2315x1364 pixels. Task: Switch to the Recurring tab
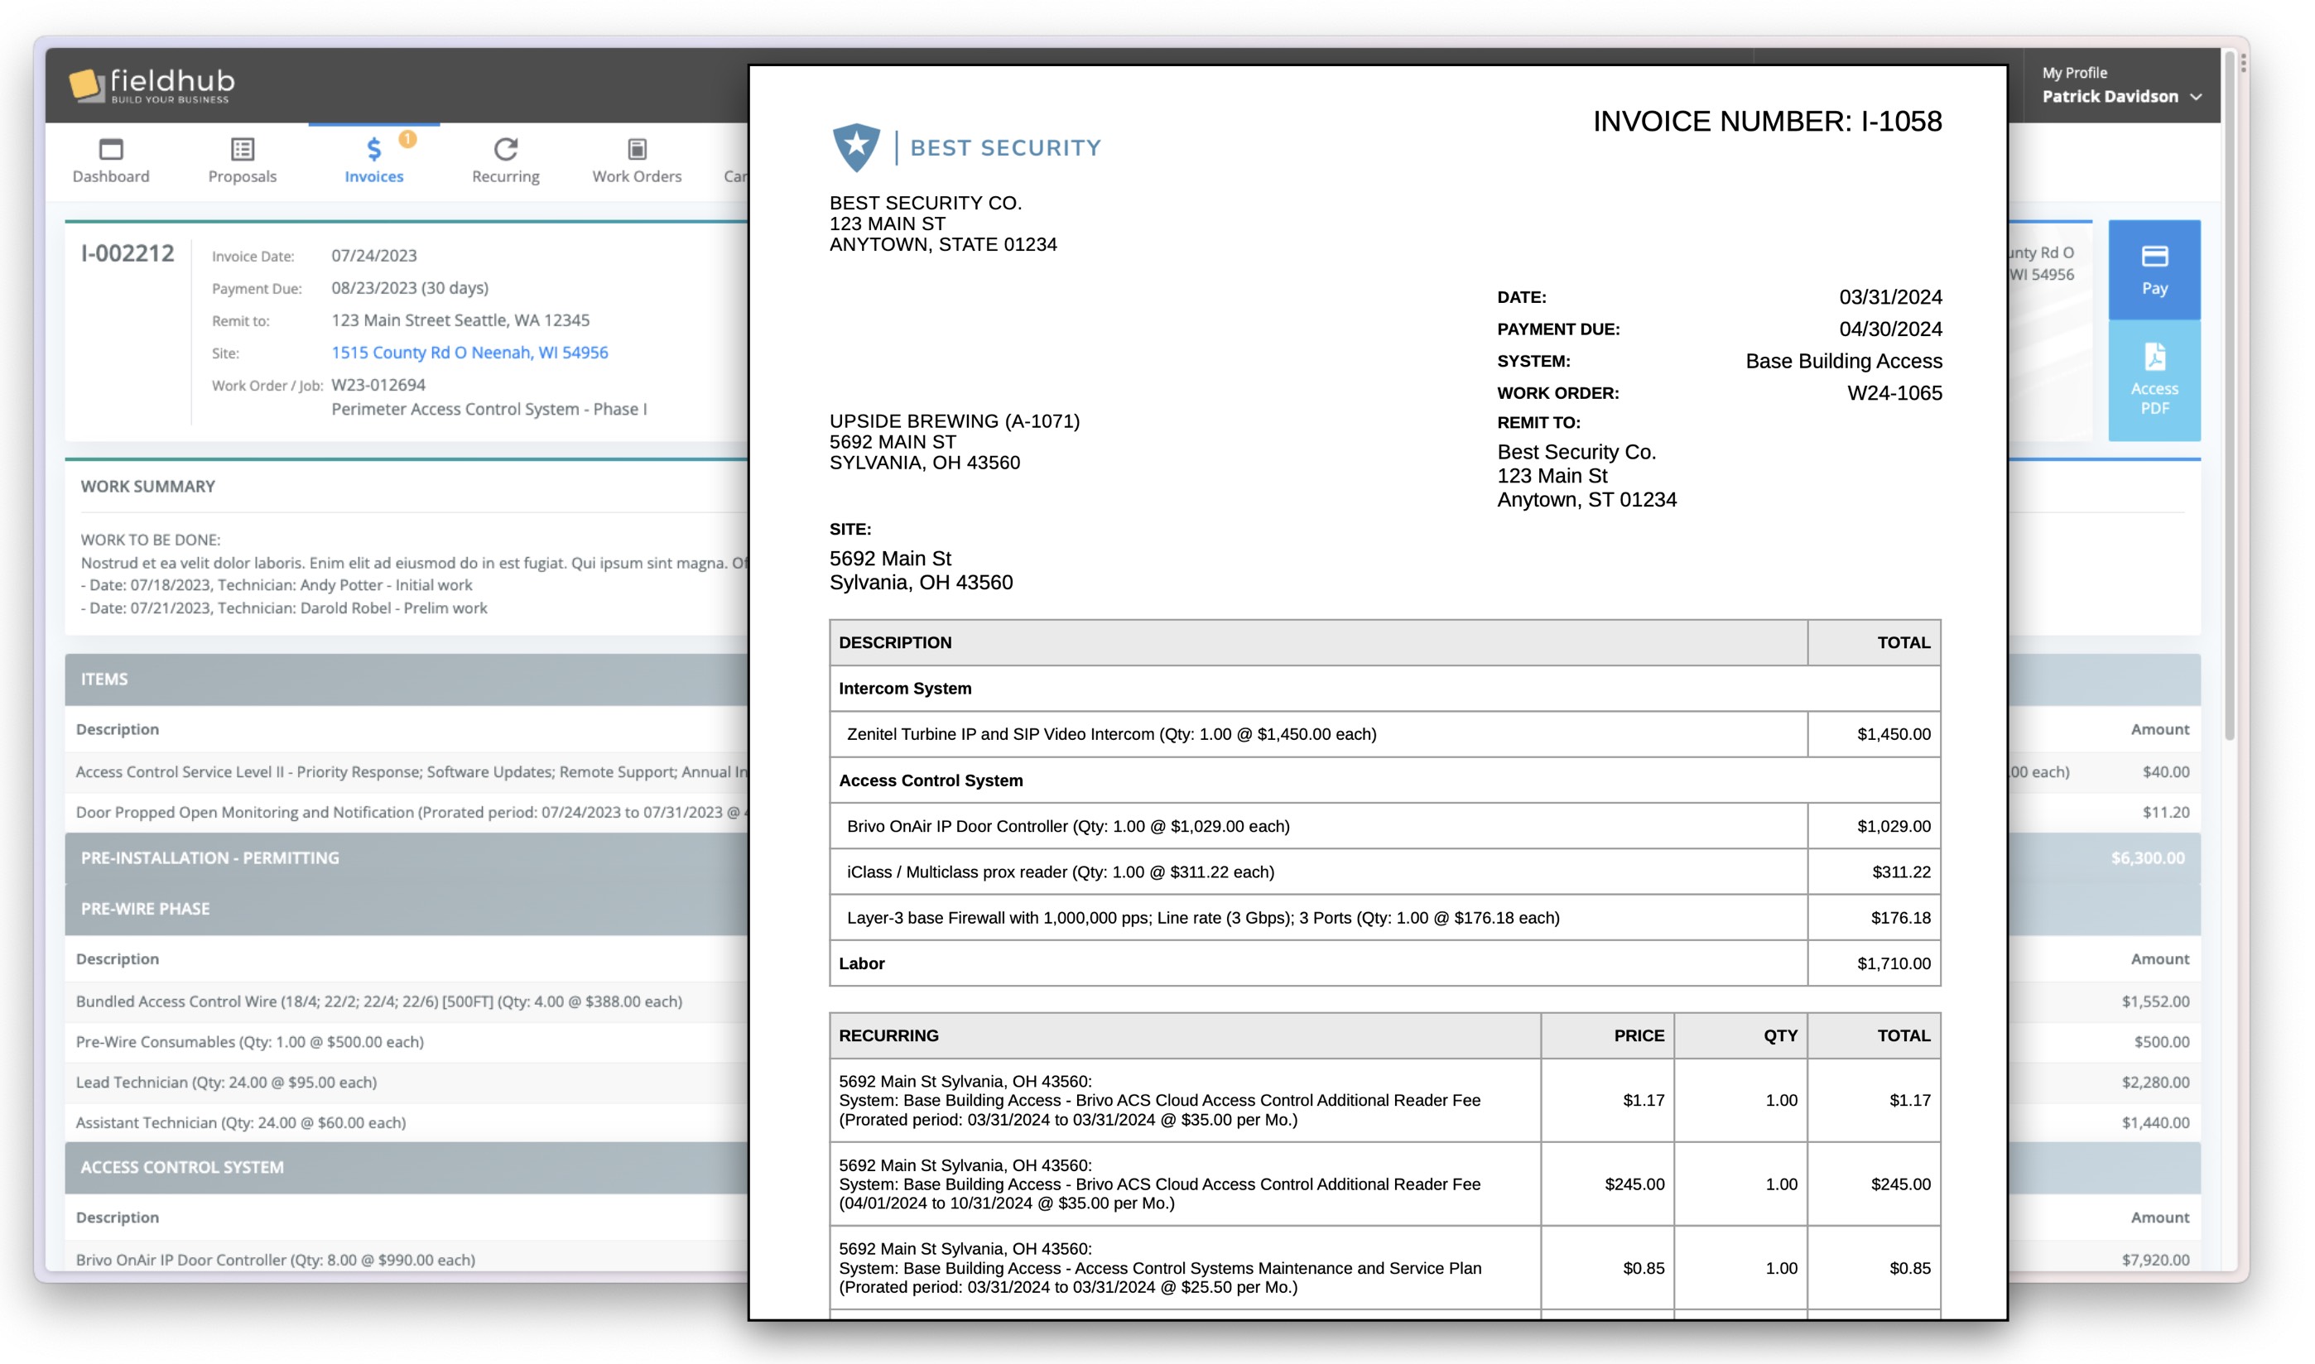point(506,175)
